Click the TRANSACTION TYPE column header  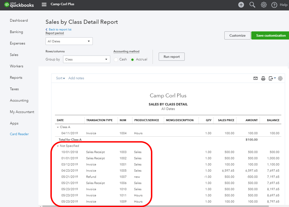pyautogui.click(x=99, y=120)
